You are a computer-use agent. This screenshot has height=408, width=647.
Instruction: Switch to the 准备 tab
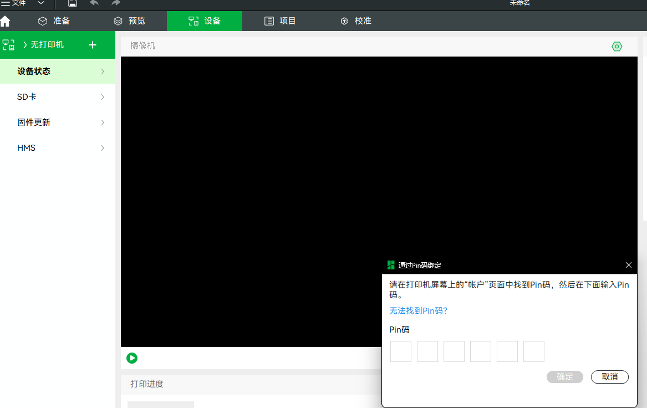54,21
